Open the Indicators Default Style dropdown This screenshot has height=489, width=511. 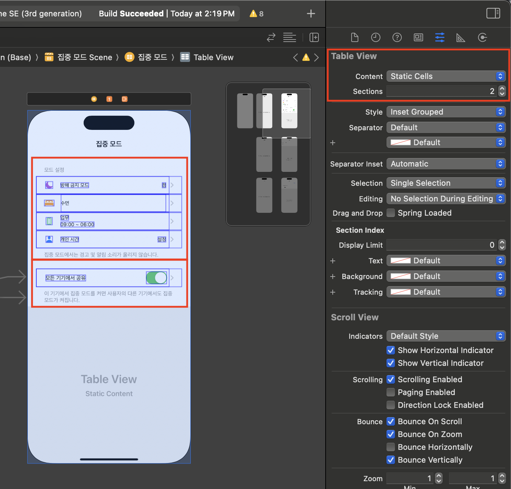point(446,336)
